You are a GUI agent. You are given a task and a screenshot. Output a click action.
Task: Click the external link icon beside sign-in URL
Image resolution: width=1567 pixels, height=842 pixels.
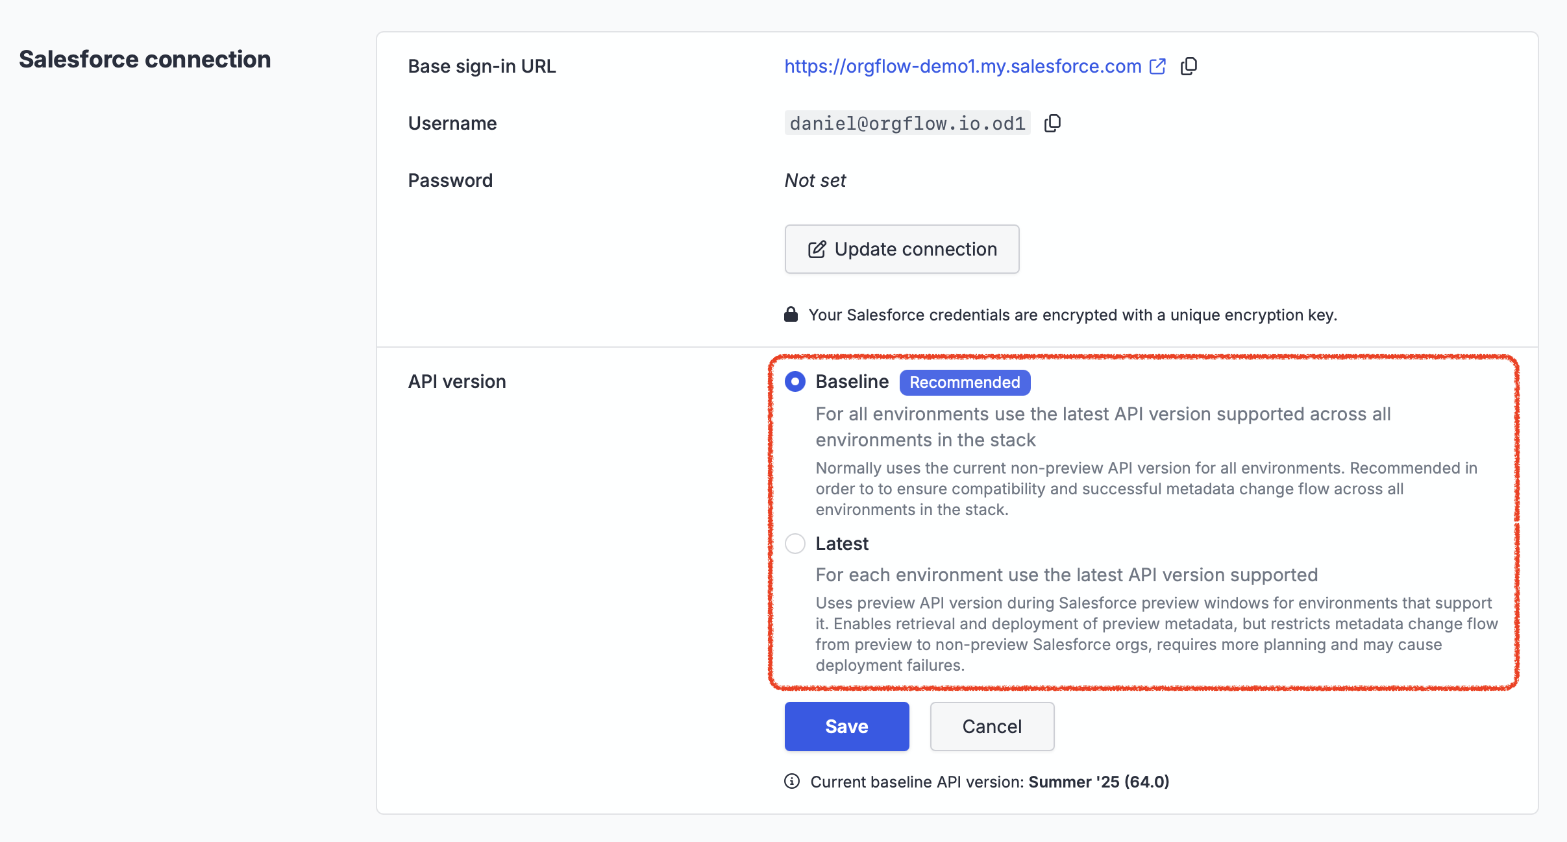pos(1157,66)
